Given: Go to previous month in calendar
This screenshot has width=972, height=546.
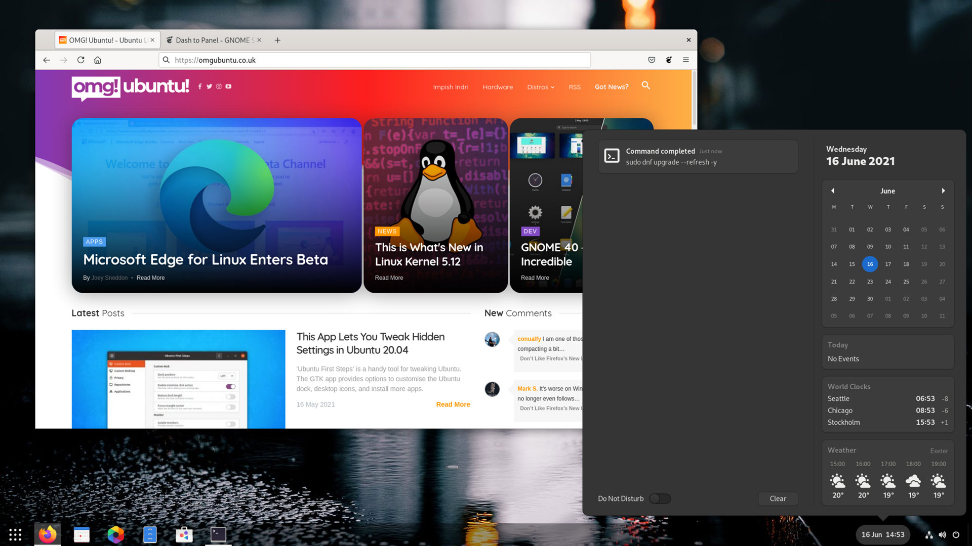Looking at the screenshot, I should [833, 191].
